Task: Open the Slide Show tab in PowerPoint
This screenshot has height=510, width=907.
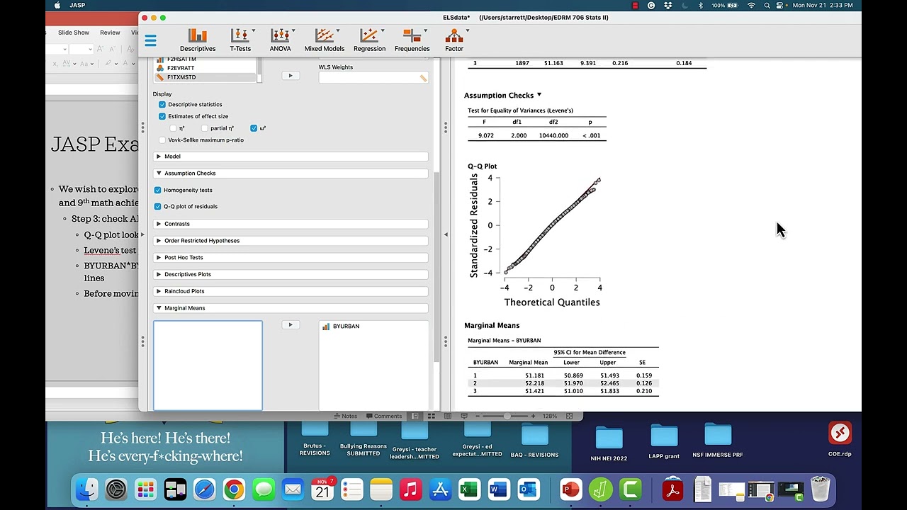Action: pyautogui.click(x=74, y=33)
